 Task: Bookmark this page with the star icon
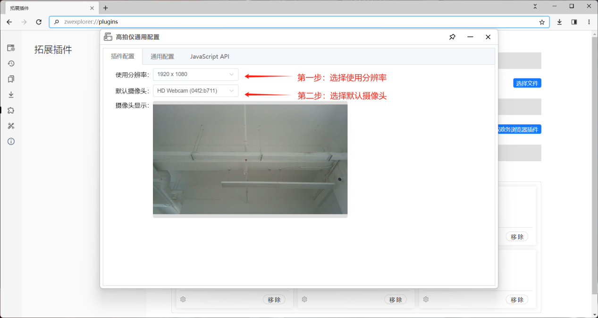(542, 22)
